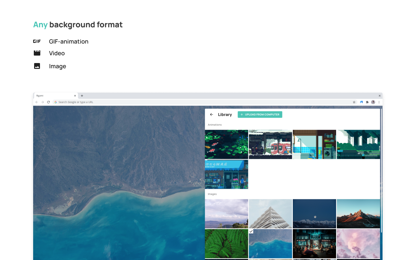Click the Images section heading

click(x=212, y=194)
